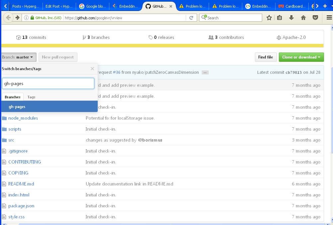The width and height of the screenshot is (333, 225).
Task: Open 'Update documentation link in README.md' commit
Action: tap(129, 184)
